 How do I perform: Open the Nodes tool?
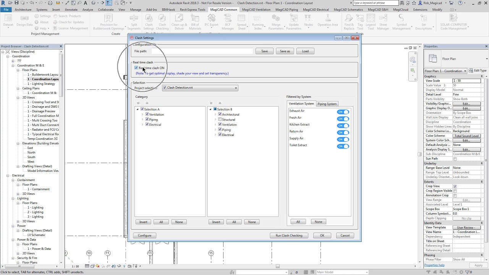pyautogui.click(x=309, y=21)
